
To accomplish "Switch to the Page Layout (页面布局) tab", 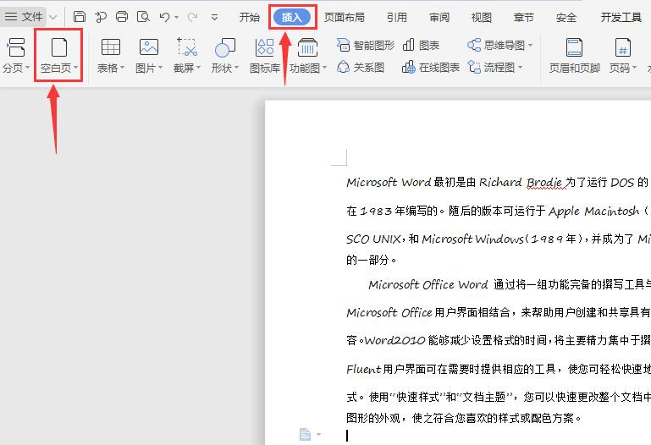I will tap(344, 17).
